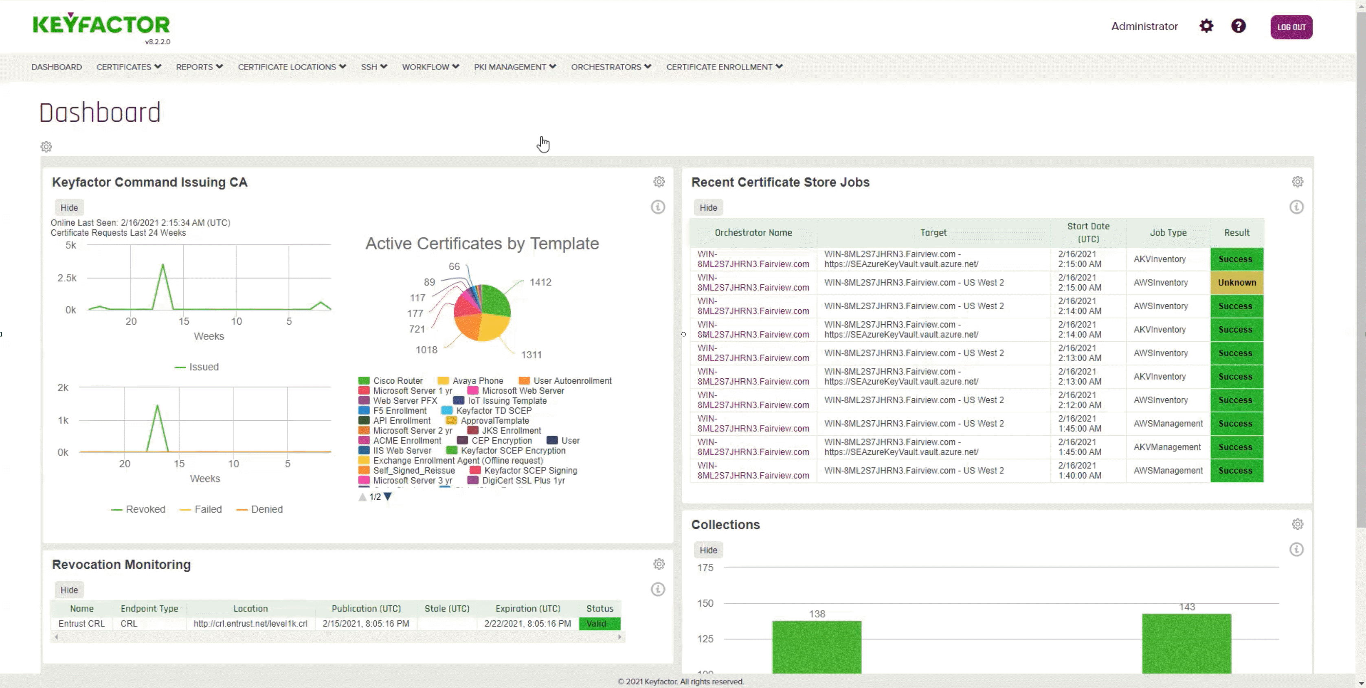Click the LOG OUT button
The image size is (1366, 688).
pyautogui.click(x=1291, y=27)
